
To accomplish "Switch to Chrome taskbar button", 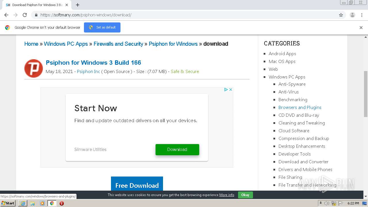I will [x=52, y=203].
